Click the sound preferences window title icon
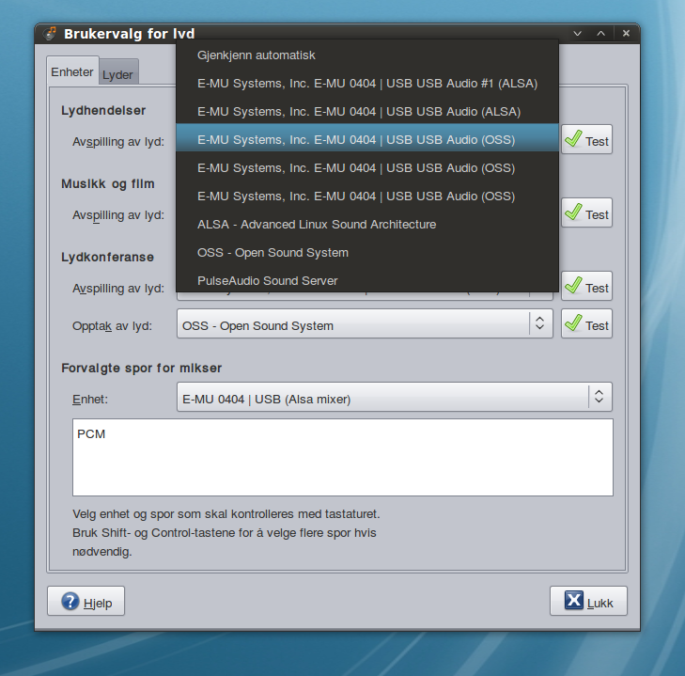685x676 pixels. pyautogui.click(x=50, y=33)
